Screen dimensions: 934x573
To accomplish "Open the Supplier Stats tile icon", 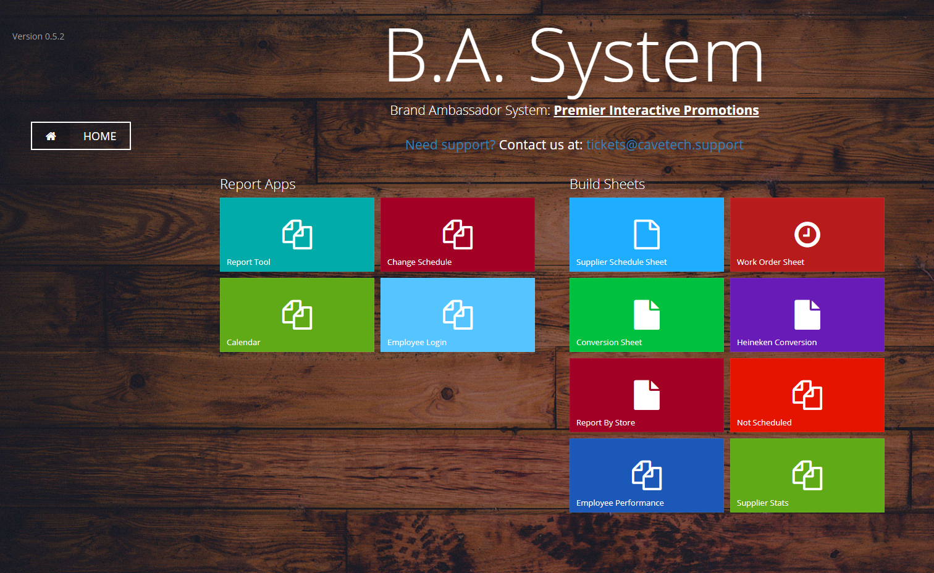I will [807, 475].
